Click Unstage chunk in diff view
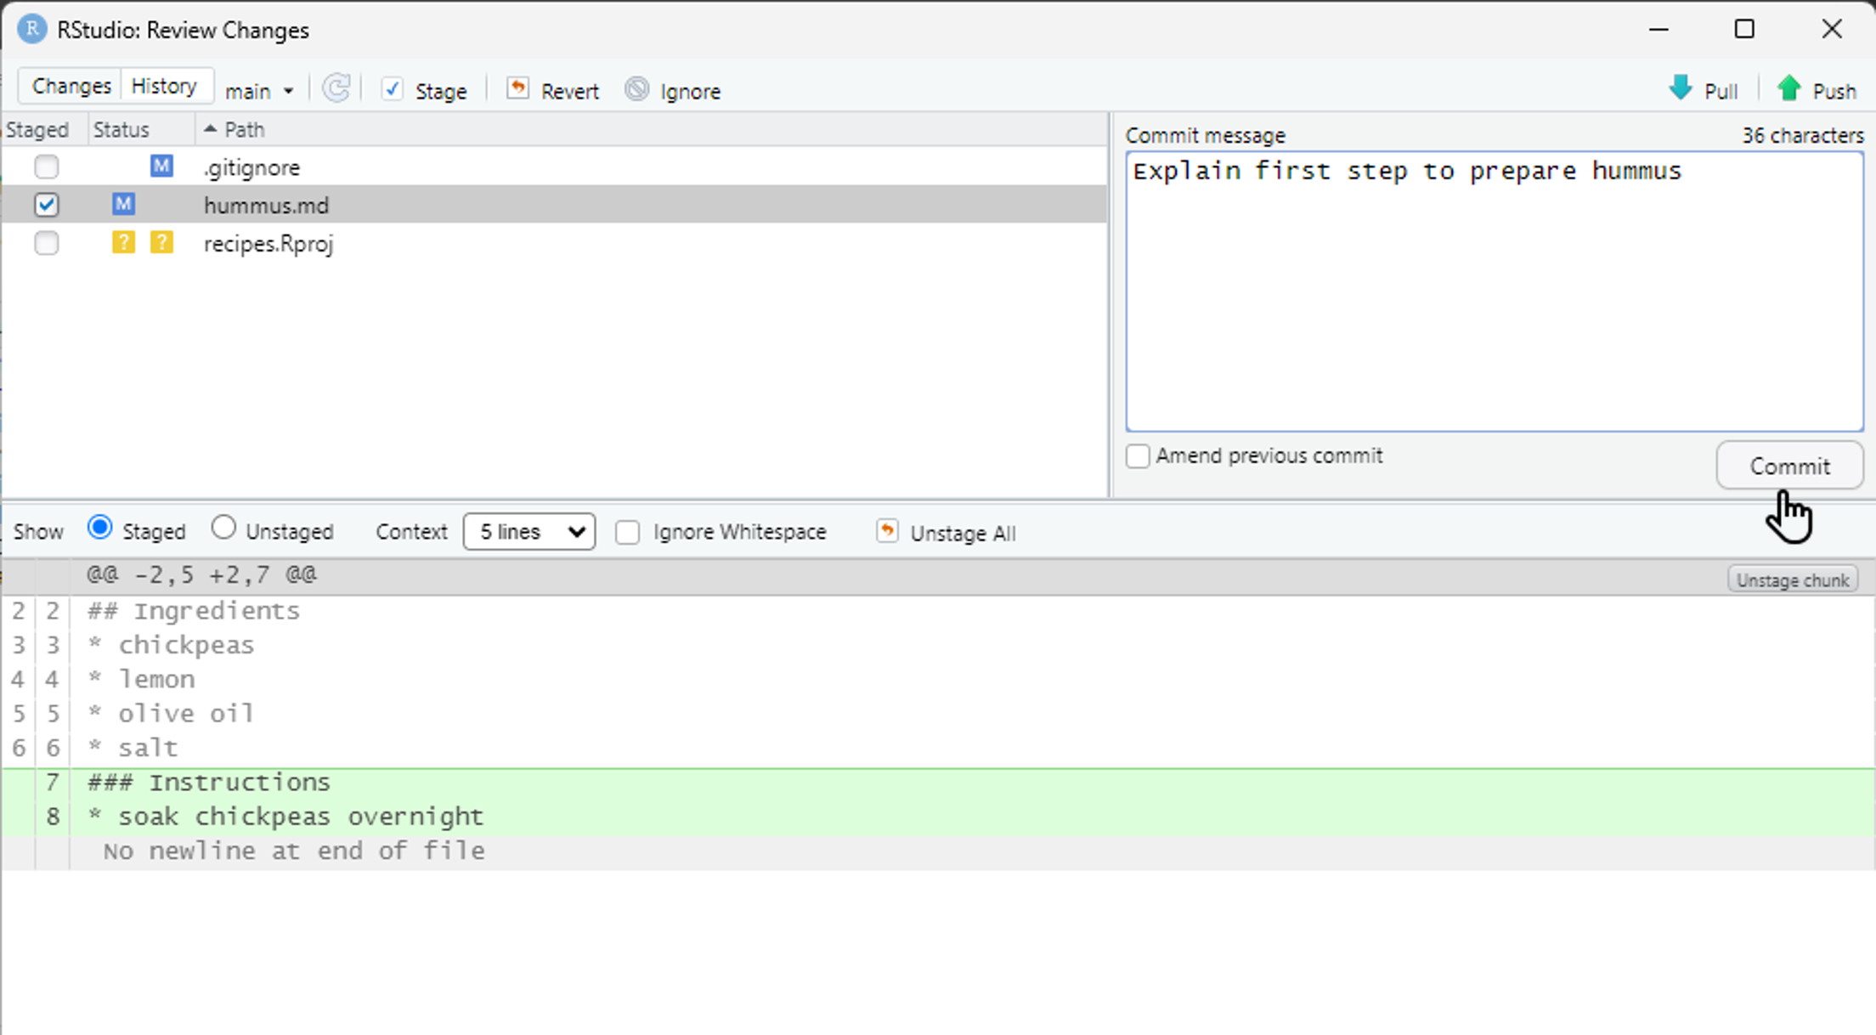1876x1035 pixels. [x=1791, y=579]
